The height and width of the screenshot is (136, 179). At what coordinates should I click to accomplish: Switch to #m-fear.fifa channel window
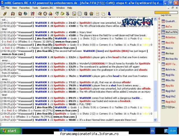[169, 59]
